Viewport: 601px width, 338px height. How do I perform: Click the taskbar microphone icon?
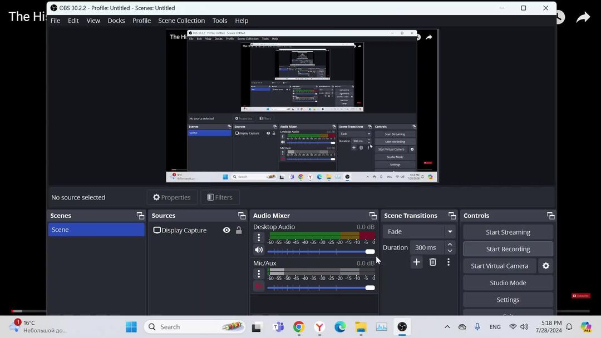[x=477, y=327]
